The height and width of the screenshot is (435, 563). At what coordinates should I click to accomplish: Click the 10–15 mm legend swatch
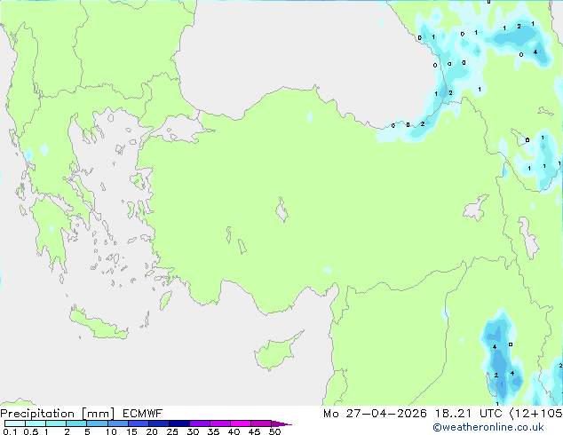pos(117,423)
